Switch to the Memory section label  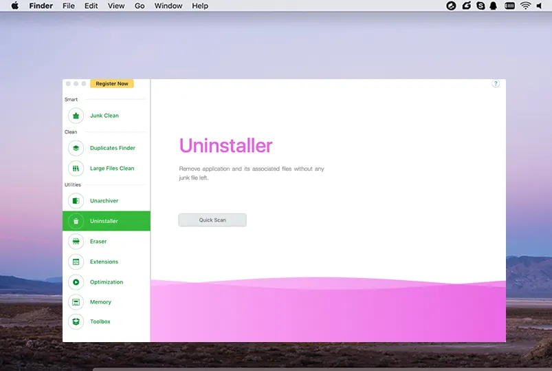click(100, 302)
